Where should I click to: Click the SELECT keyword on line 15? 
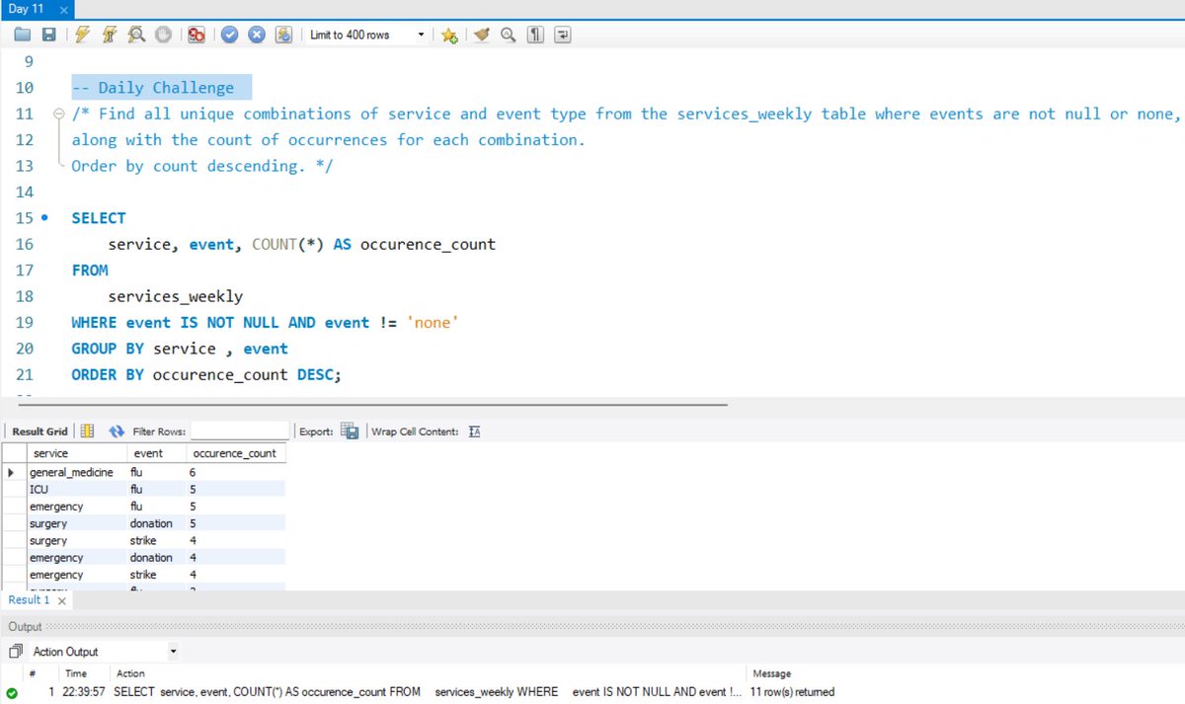[x=99, y=218]
